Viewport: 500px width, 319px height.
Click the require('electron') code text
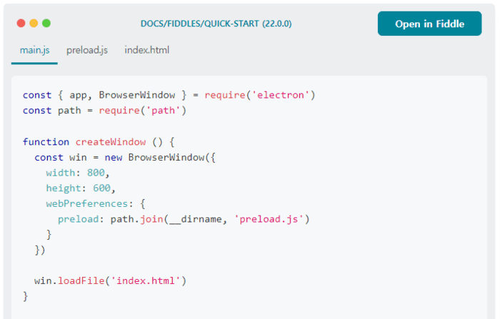260,95
